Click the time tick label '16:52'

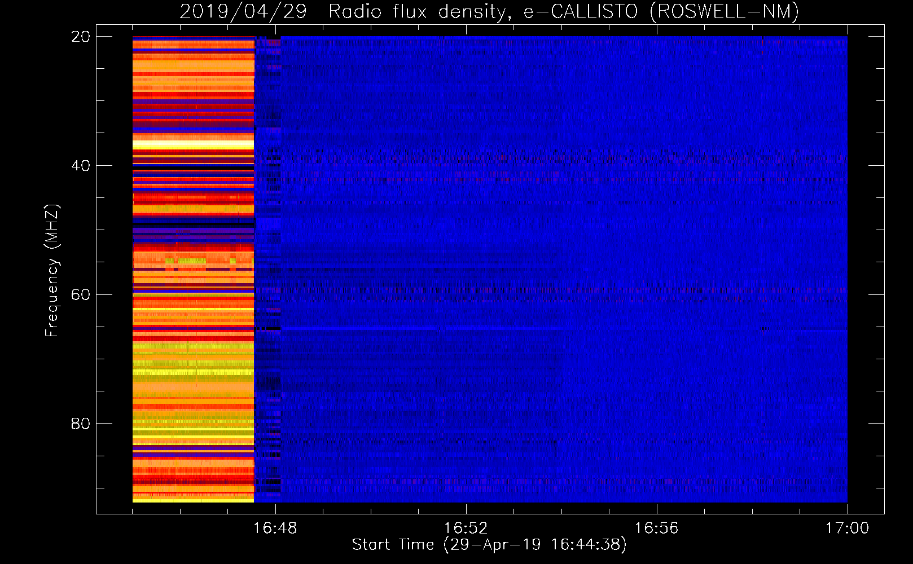(x=466, y=528)
